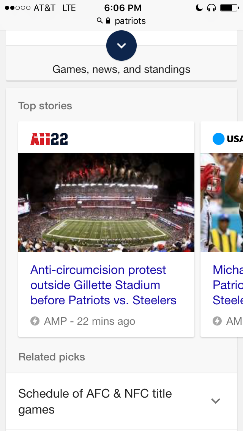Tap the Do Not Disturb moon icon

(199, 8)
